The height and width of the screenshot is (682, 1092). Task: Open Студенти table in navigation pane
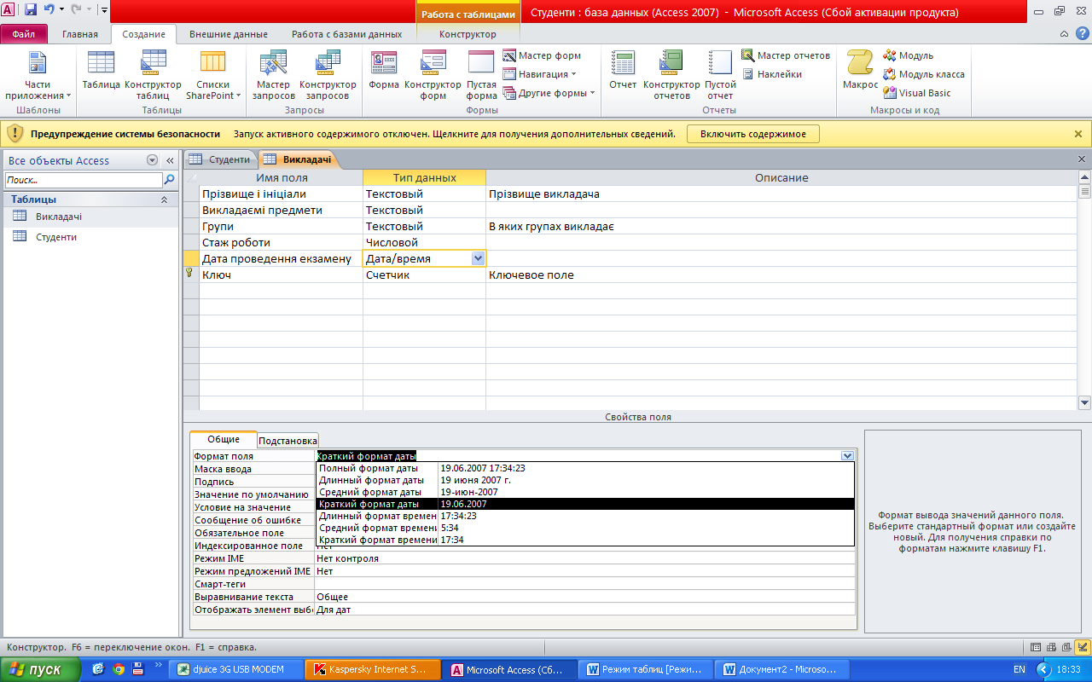(x=91, y=237)
